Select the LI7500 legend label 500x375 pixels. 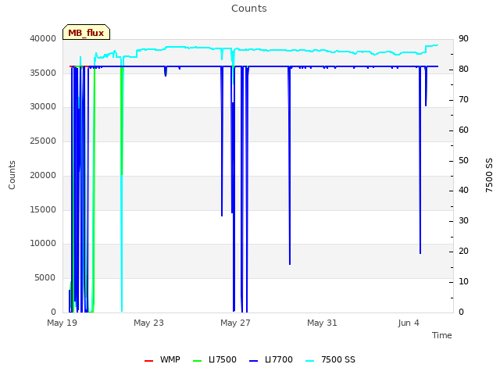point(223,359)
